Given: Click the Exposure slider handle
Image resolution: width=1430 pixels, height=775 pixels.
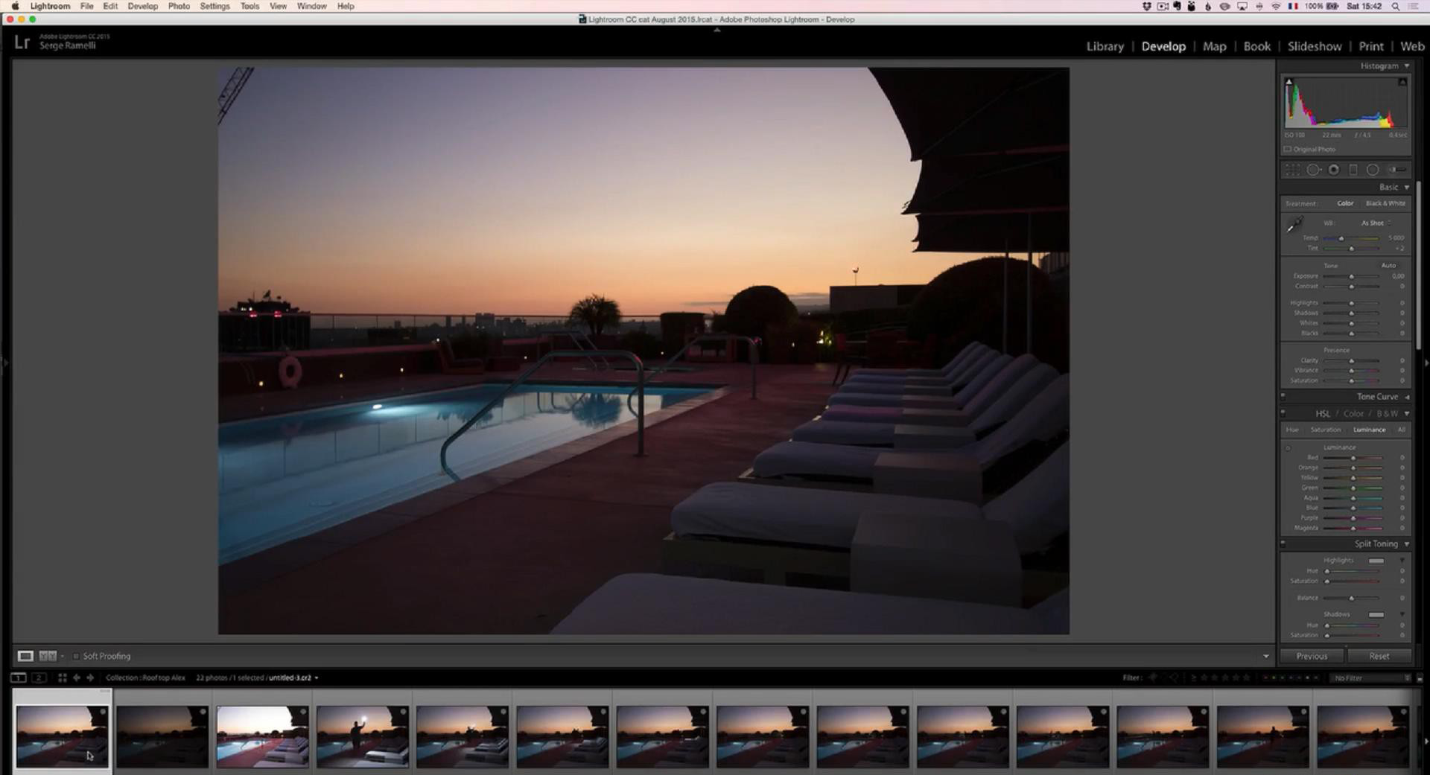Looking at the screenshot, I should (x=1352, y=276).
